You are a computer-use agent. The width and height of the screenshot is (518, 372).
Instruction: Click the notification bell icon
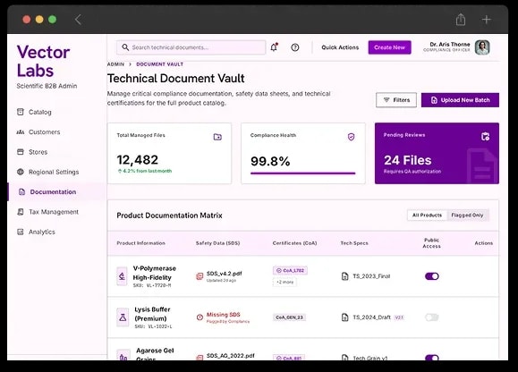[274, 47]
